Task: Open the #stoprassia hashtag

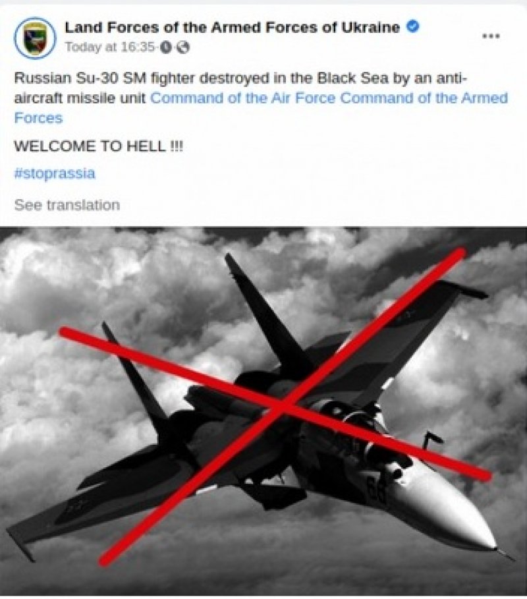Action: (x=55, y=174)
